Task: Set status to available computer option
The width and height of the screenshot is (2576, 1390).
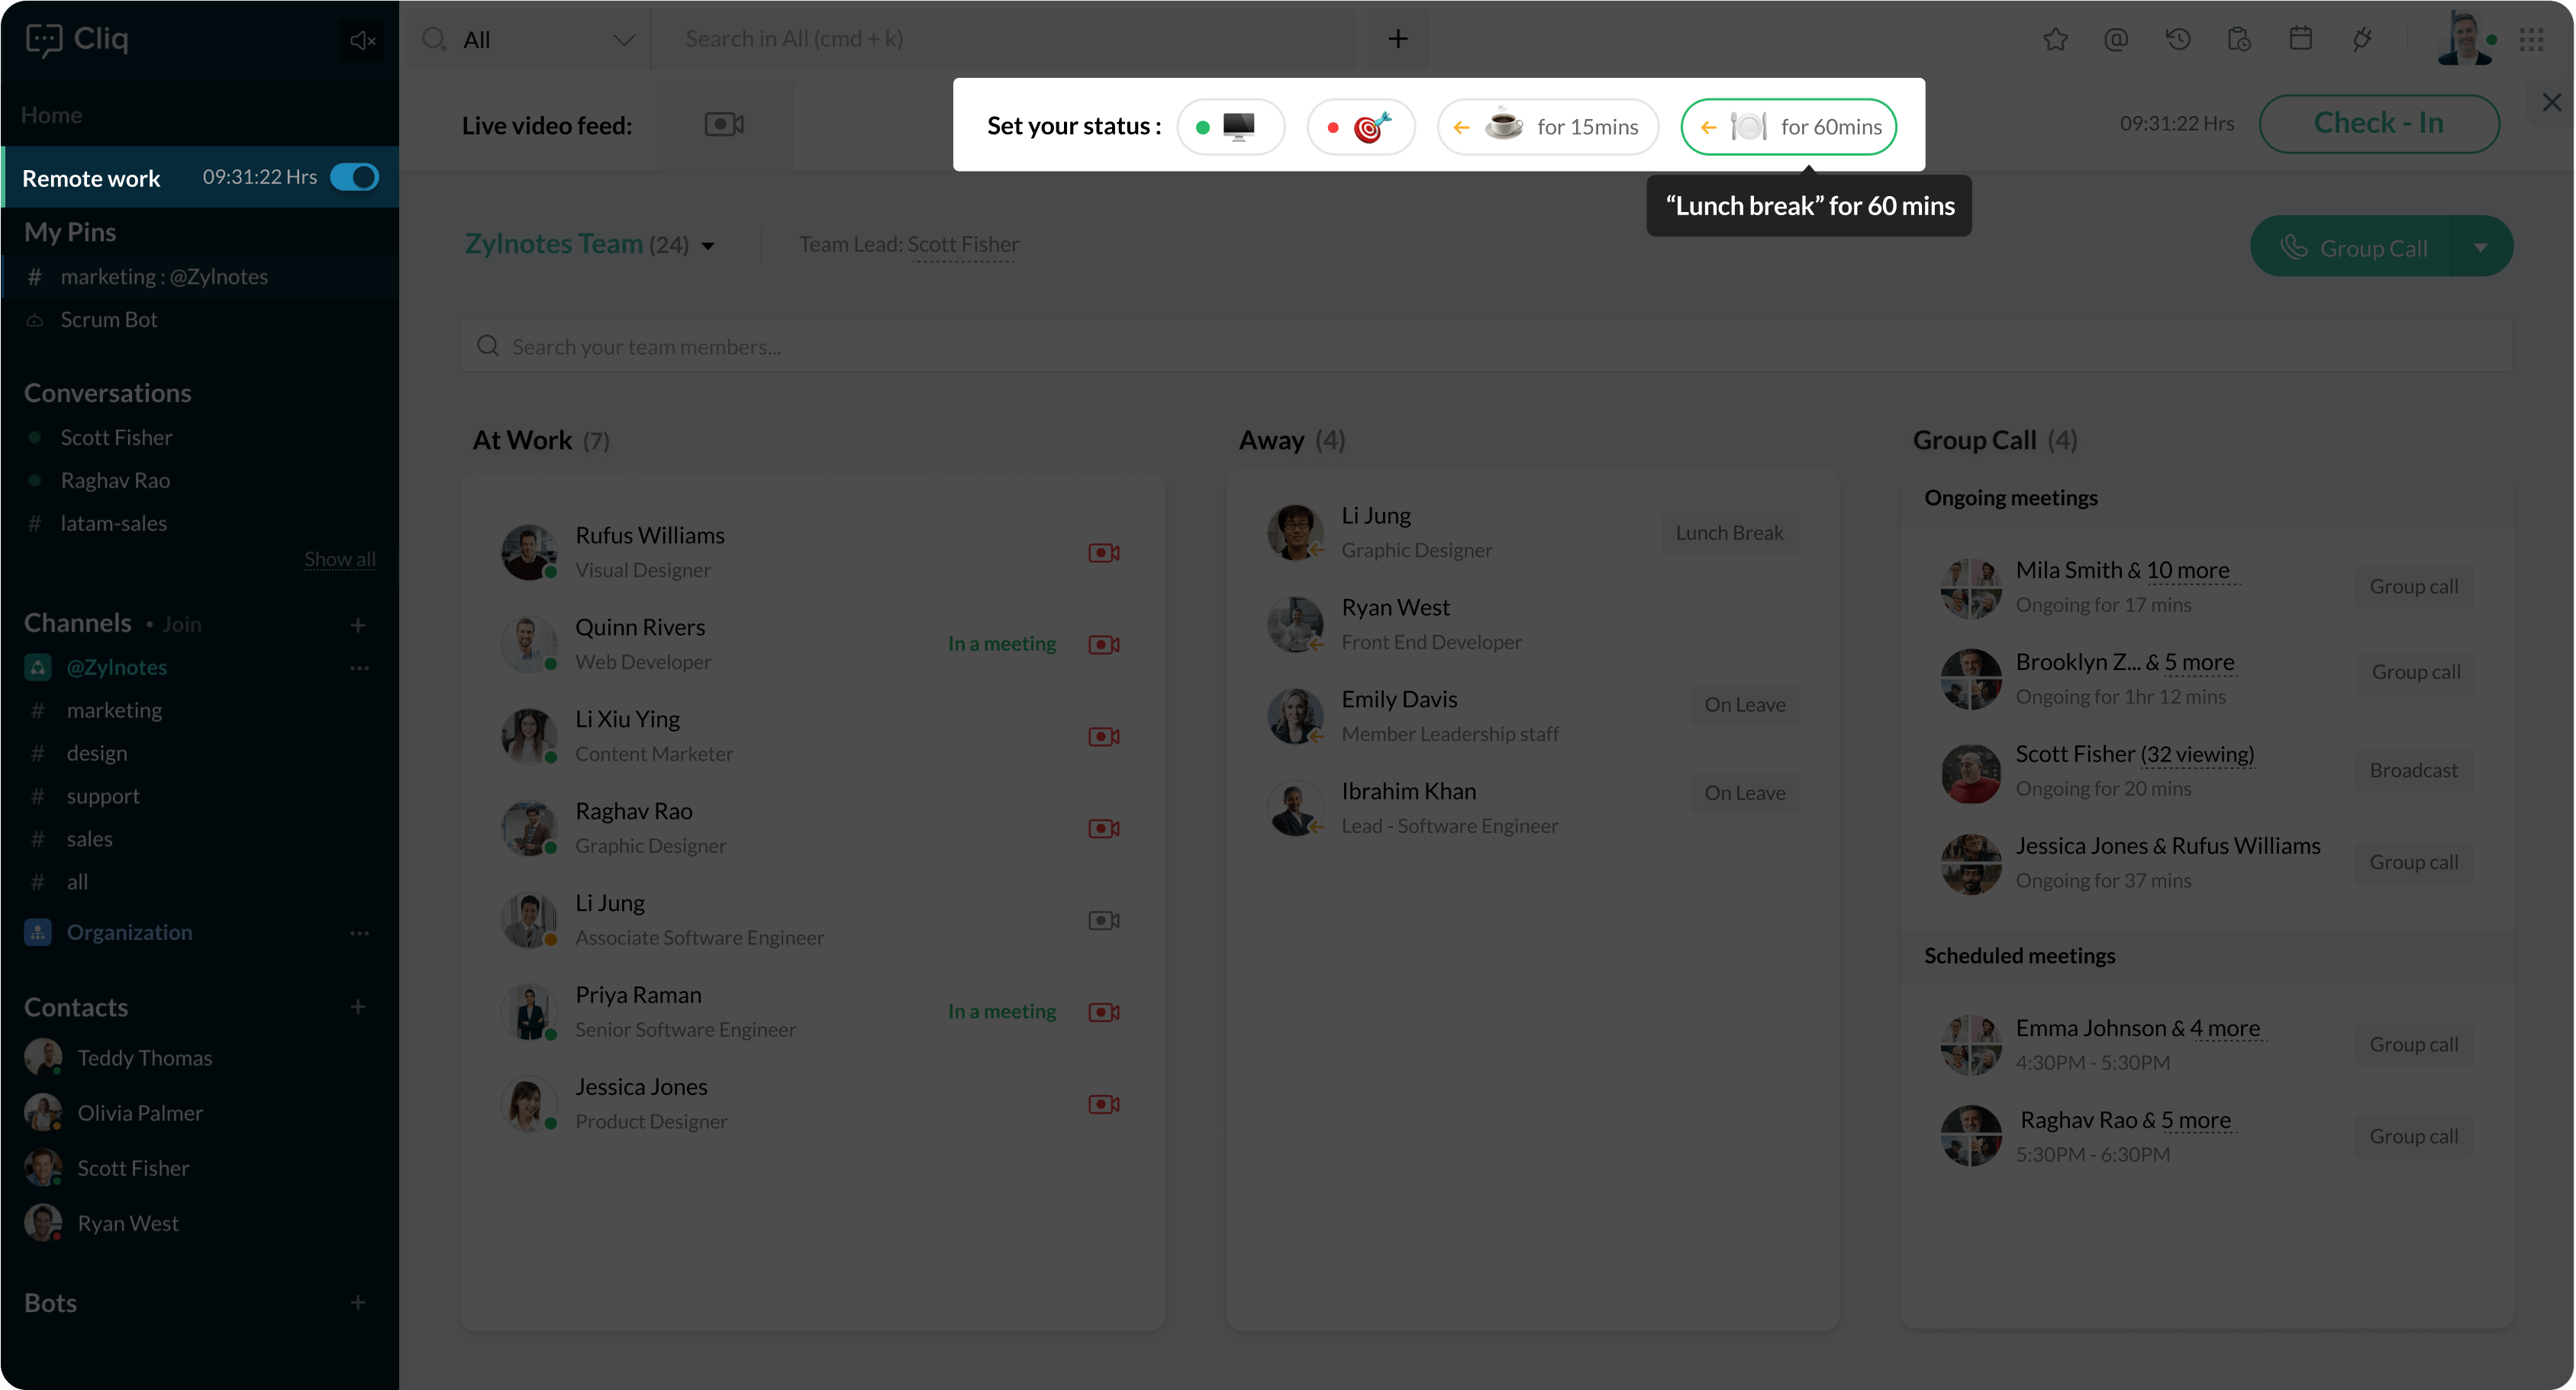Action: click(1231, 127)
